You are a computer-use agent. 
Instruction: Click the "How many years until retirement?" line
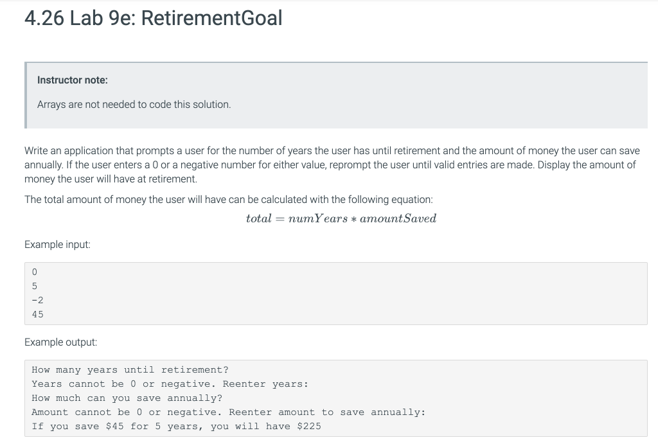tap(130, 369)
